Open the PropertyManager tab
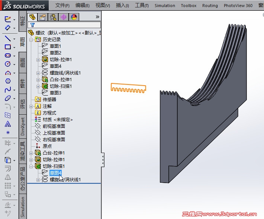 (x=43, y=17)
